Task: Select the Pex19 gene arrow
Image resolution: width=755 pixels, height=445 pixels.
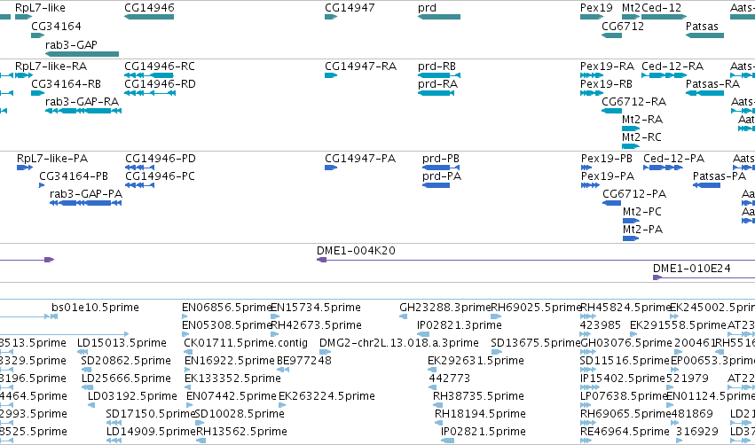Action: (x=592, y=17)
